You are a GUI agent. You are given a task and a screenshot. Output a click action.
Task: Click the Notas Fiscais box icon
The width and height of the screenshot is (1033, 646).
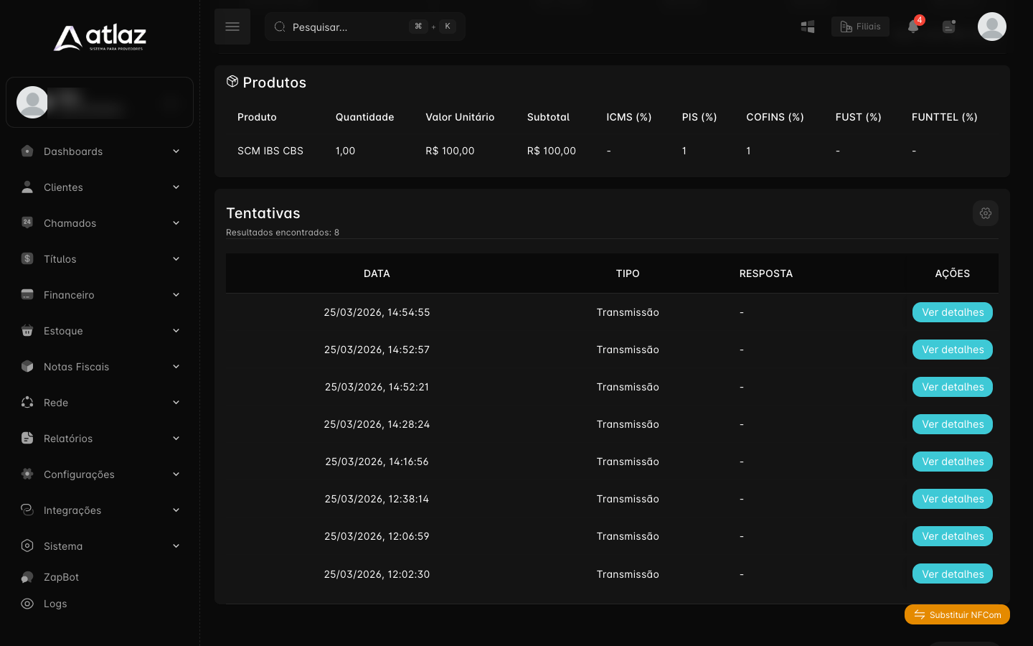(x=27, y=366)
